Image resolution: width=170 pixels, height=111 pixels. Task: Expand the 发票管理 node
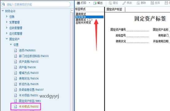point(7,22)
